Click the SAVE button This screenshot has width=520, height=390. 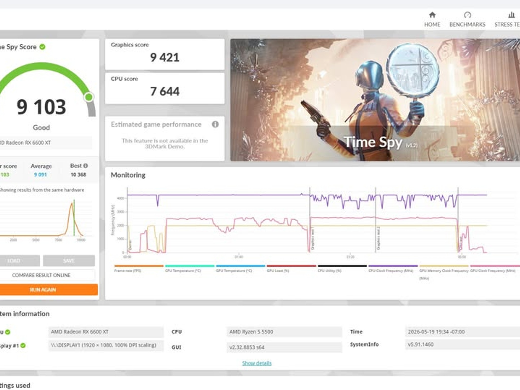[x=69, y=261]
